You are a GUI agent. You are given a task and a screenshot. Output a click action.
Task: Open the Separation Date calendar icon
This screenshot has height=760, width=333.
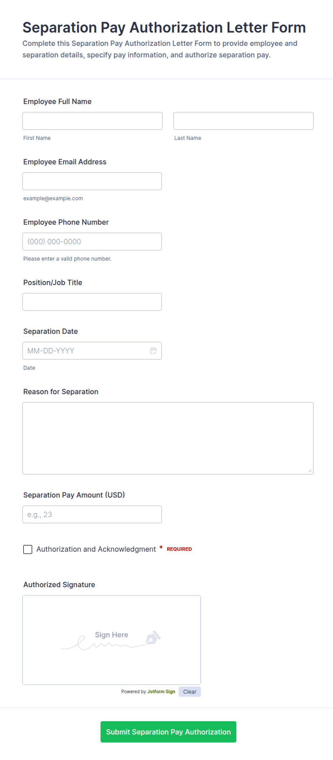coord(153,351)
